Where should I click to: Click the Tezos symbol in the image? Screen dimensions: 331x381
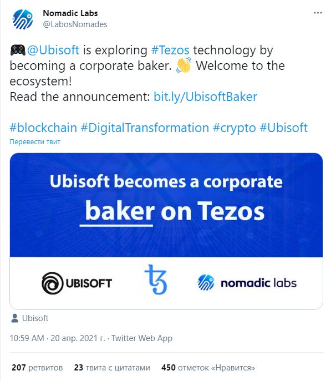coord(156,280)
